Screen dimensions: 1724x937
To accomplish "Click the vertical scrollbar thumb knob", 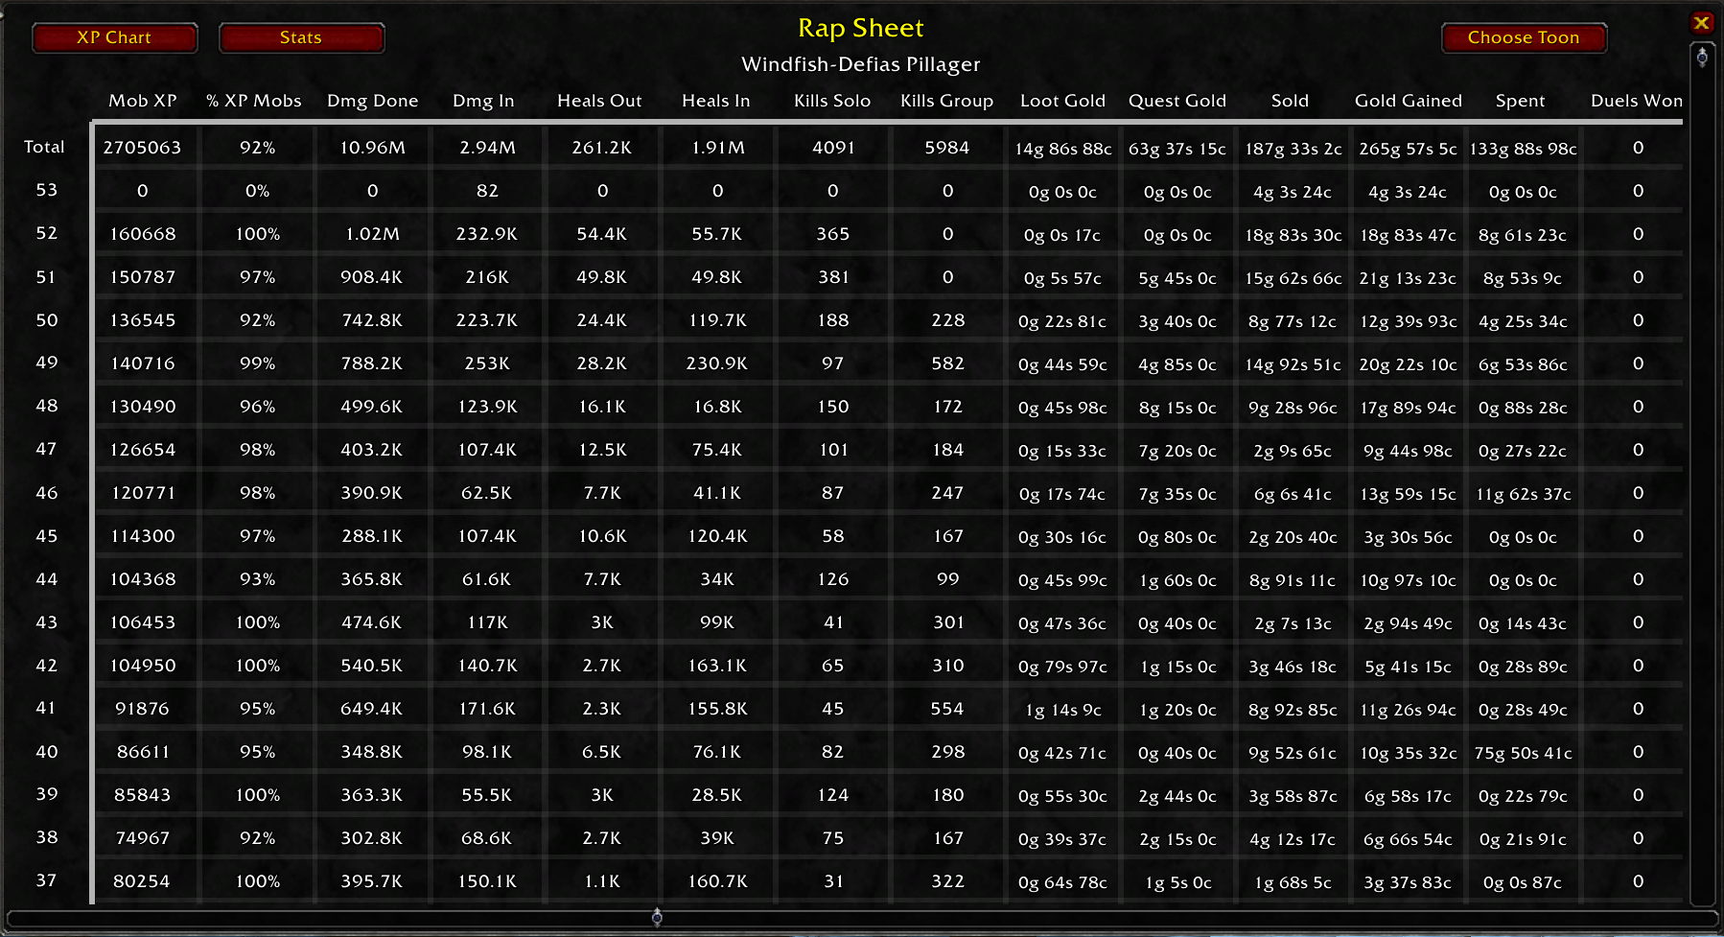I will click(1702, 57).
